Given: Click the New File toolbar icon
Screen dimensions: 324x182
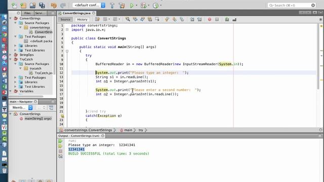Looking at the screenshot, I should 15,6.
